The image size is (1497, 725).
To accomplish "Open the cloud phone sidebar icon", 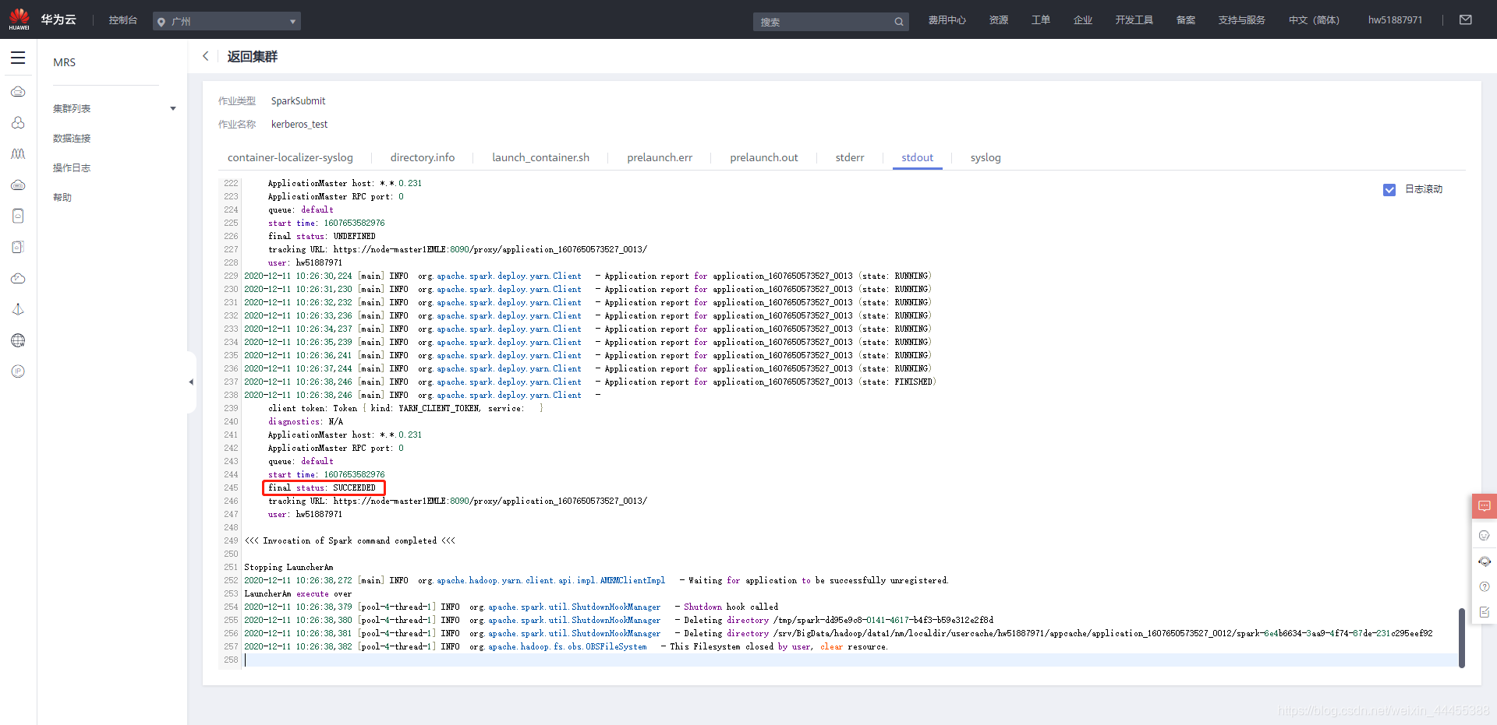I will point(18,216).
